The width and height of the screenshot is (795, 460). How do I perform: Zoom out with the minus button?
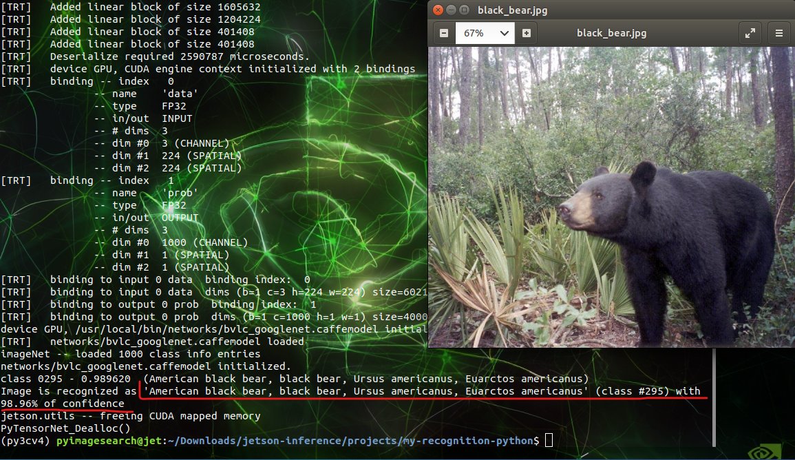point(444,33)
